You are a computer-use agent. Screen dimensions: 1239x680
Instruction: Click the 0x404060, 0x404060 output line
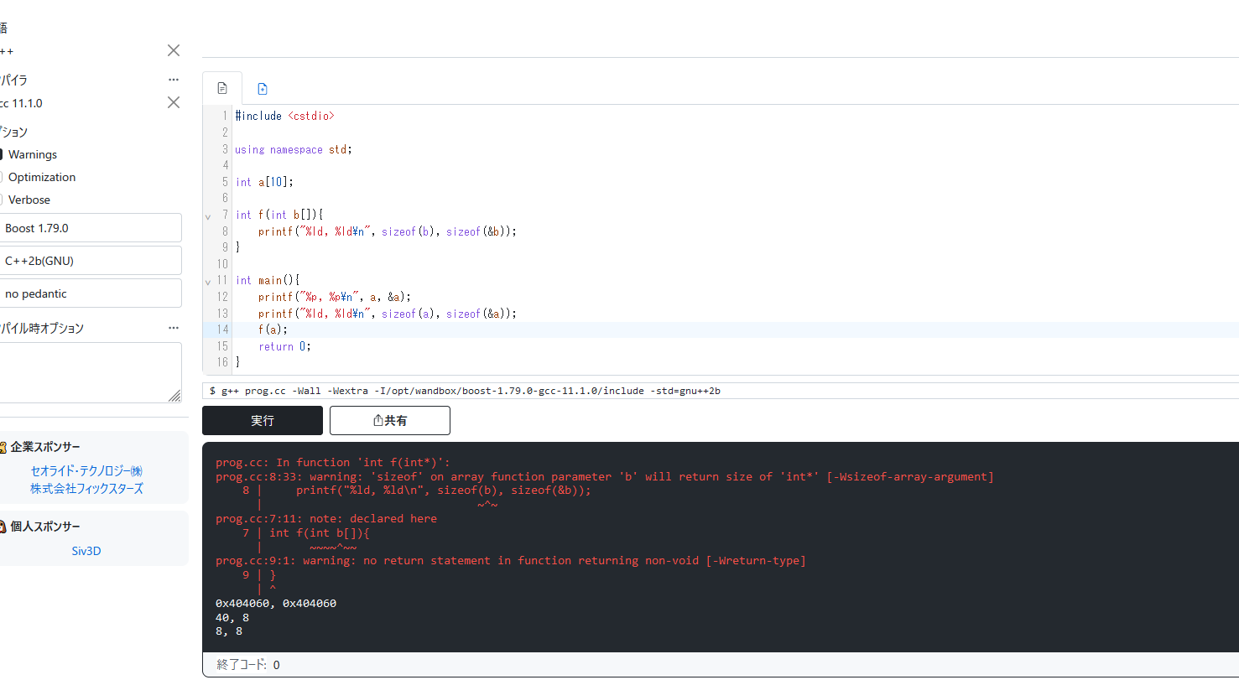pyautogui.click(x=276, y=603)
